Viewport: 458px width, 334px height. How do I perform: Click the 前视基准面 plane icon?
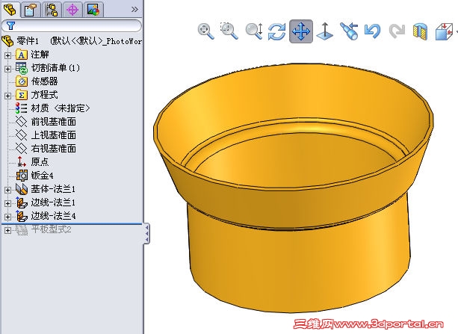click(22, 122)
